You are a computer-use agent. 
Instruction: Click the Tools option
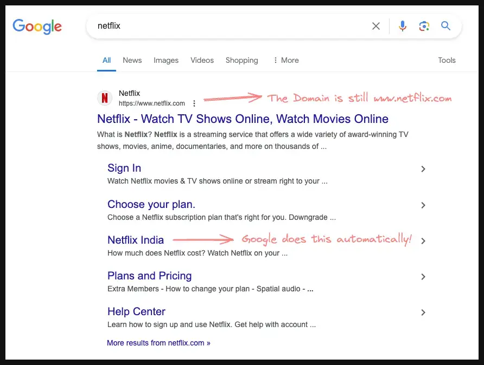pyautogui.click(x=447, y=60)
